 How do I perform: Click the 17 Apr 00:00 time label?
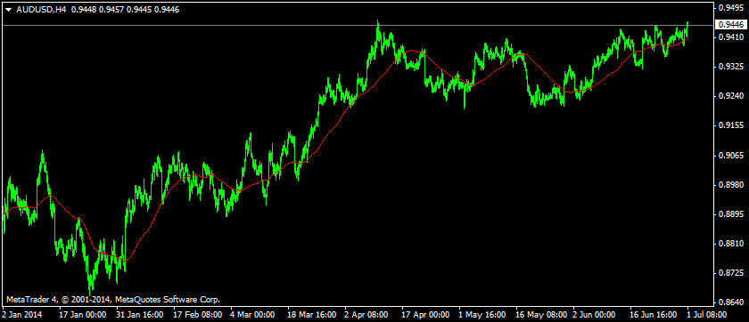[425, 315]
